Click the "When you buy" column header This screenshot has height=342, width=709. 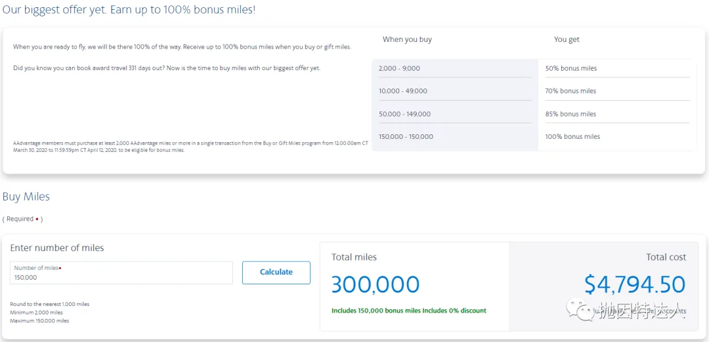coord(407,39)
